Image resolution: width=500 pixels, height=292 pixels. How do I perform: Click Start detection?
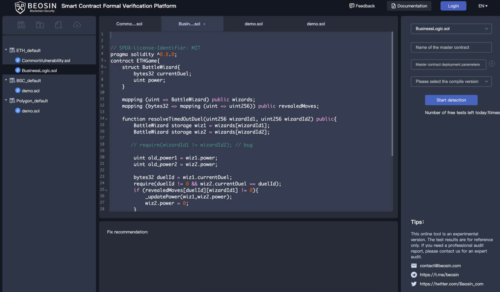point(451,100)
